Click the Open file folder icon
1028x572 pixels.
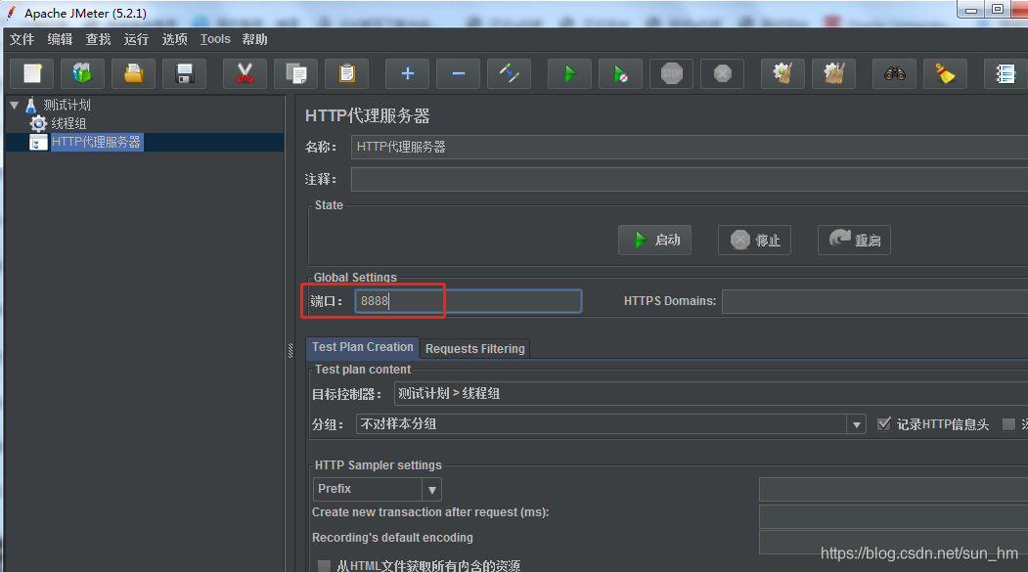tap(134, 73)
